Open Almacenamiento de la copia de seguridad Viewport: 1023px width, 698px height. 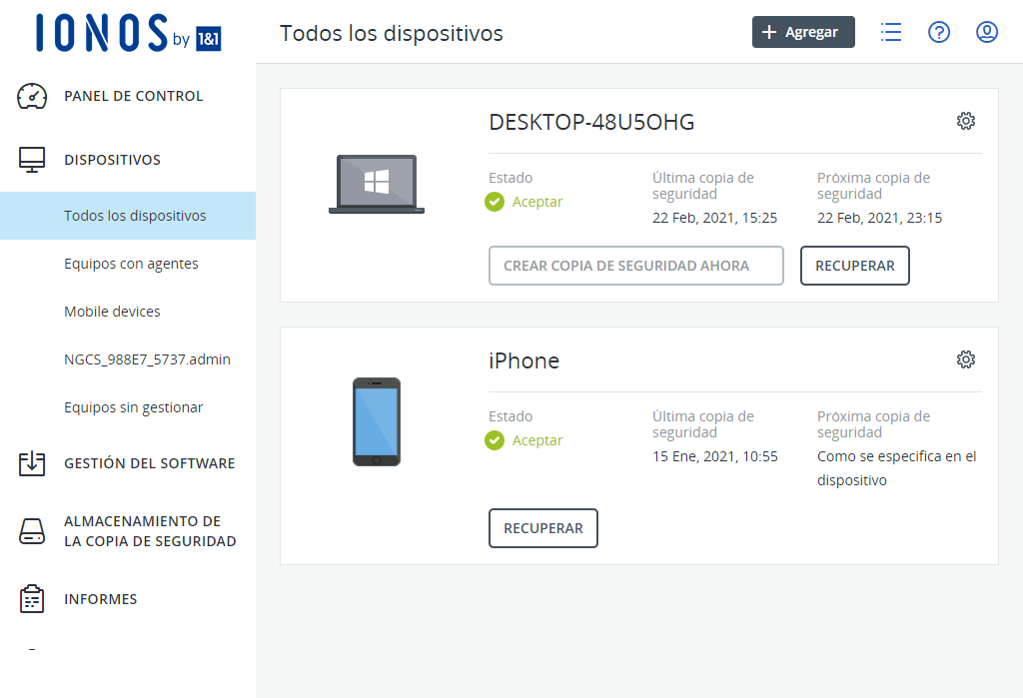click(150, 531)
